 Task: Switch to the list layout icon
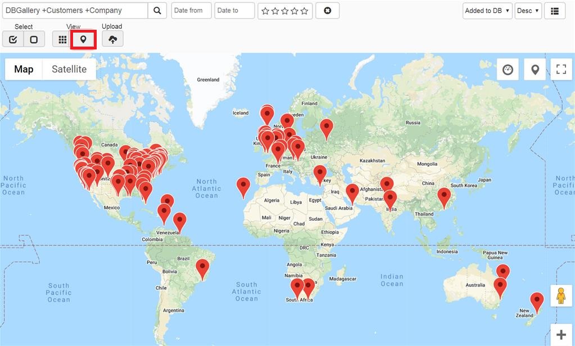point(555,11)
